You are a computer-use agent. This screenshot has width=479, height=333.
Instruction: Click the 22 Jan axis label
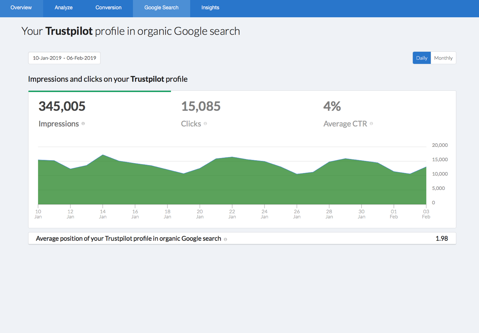232,214
